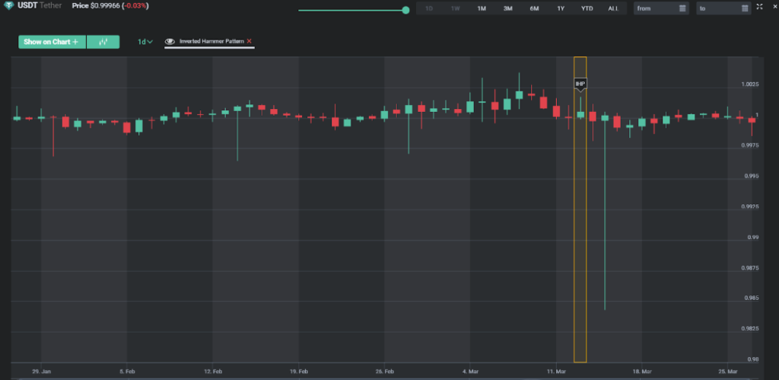This screenshot has height=380, width=779.
Task: Toggle the eye icon for Inverted Hammer Pattern
Action: (x=170, y=41)
